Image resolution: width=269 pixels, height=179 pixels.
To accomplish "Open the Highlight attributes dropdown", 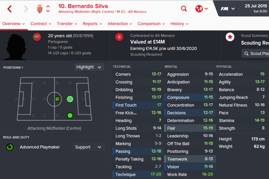I will pyautogui.click(x=89, y=67).
